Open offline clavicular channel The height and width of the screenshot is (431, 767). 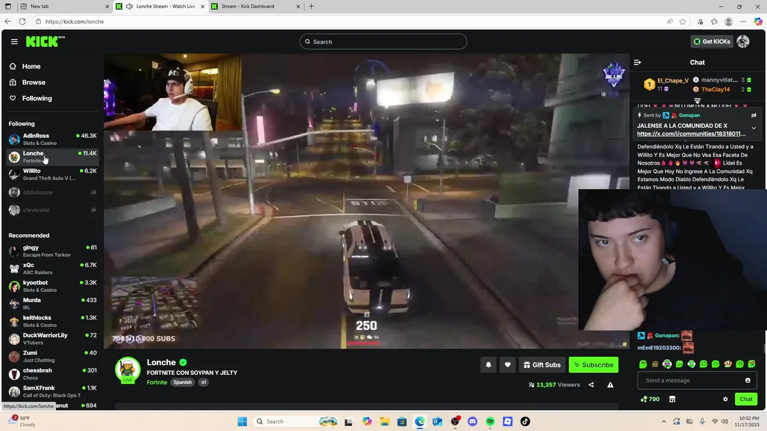[x=53, y=210]
